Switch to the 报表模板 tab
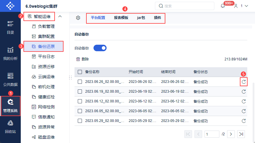Viewport: 255px width, 143px height. pyautogui.click(x=121, y=18)
